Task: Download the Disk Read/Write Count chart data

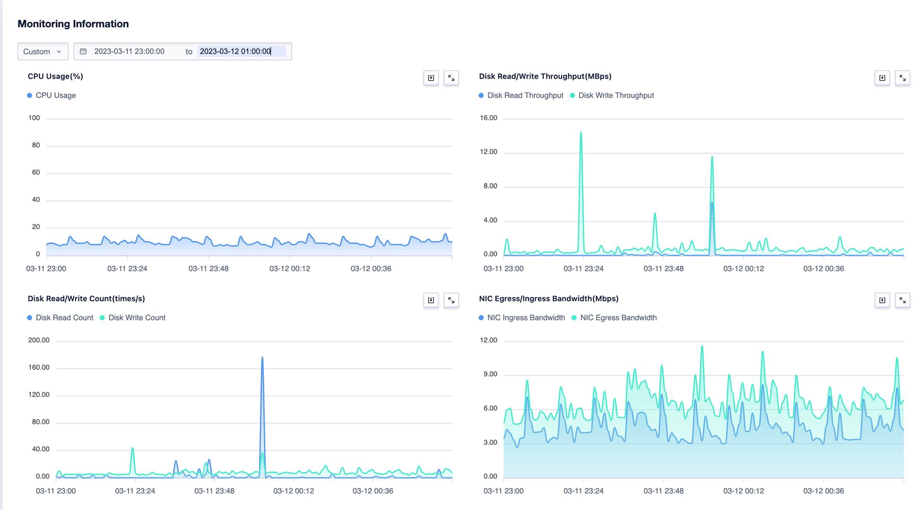Action: pyautogui.click(x=431, y=300)
